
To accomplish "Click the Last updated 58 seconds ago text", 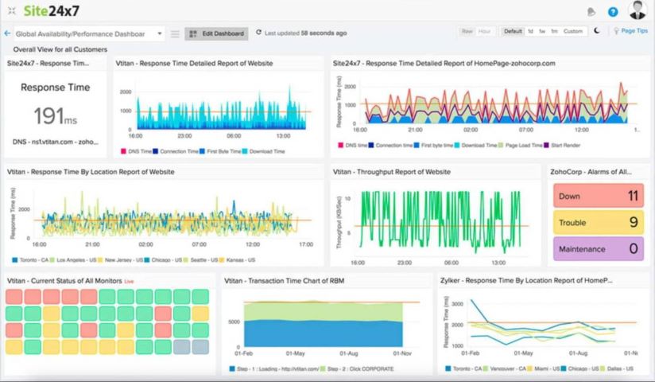I will pyautogui.click(x=306, y=33).
